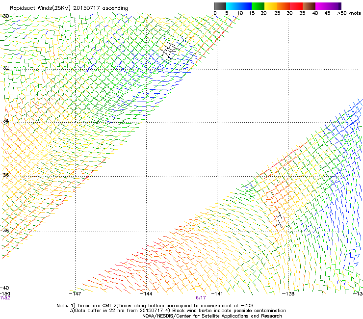Click the -34 latitude axis label
The height and width of the screenshot is (319, 363).
coord(4,121)
